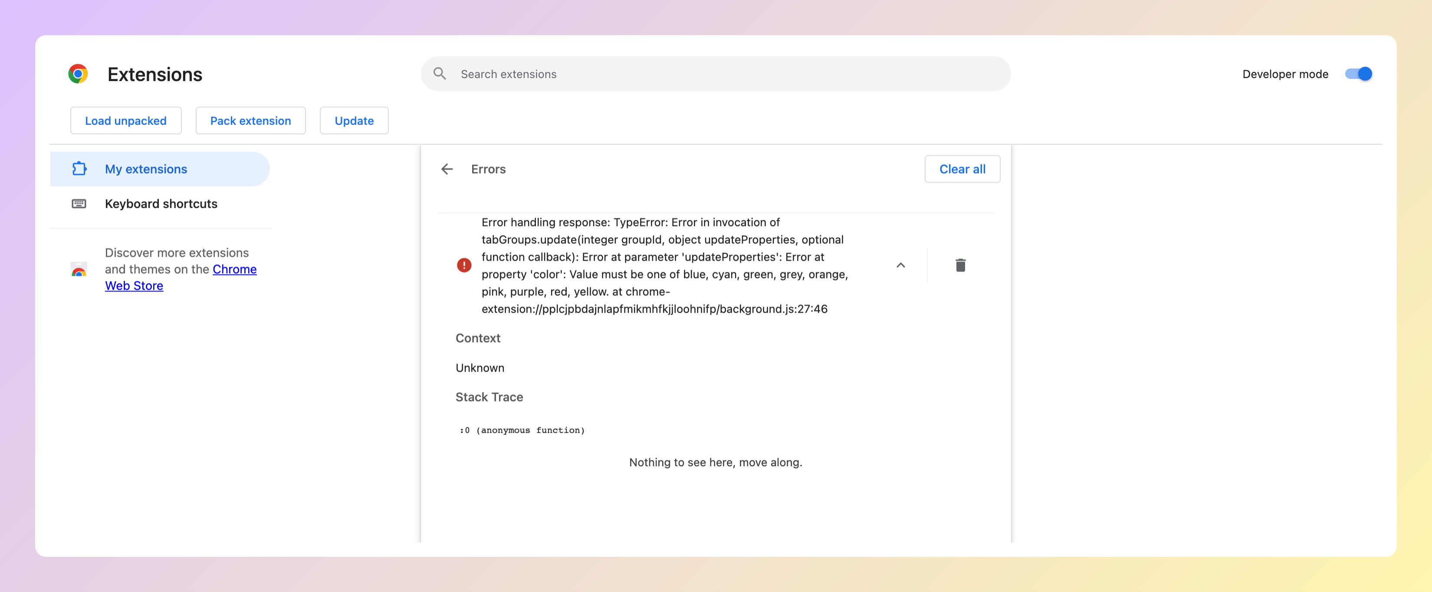Click the Developer mode label

(1285, 74)
